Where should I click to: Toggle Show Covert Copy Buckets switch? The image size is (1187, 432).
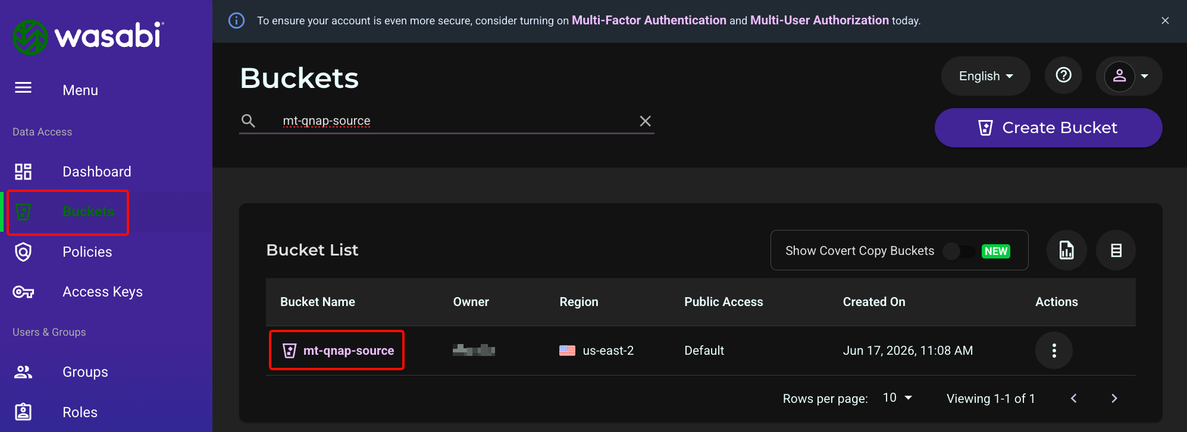click(x=959, y=251)
